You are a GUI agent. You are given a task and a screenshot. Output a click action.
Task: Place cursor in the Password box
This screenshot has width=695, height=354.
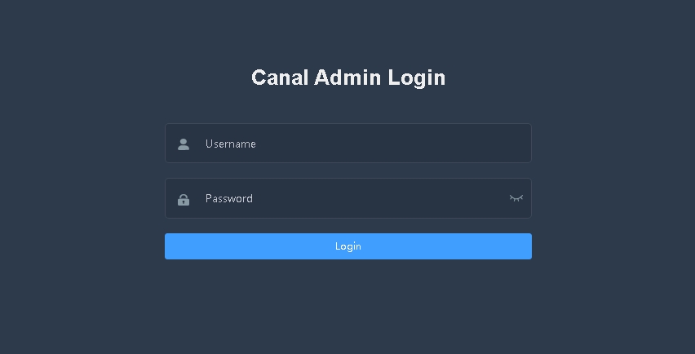(x=348, y=198)
